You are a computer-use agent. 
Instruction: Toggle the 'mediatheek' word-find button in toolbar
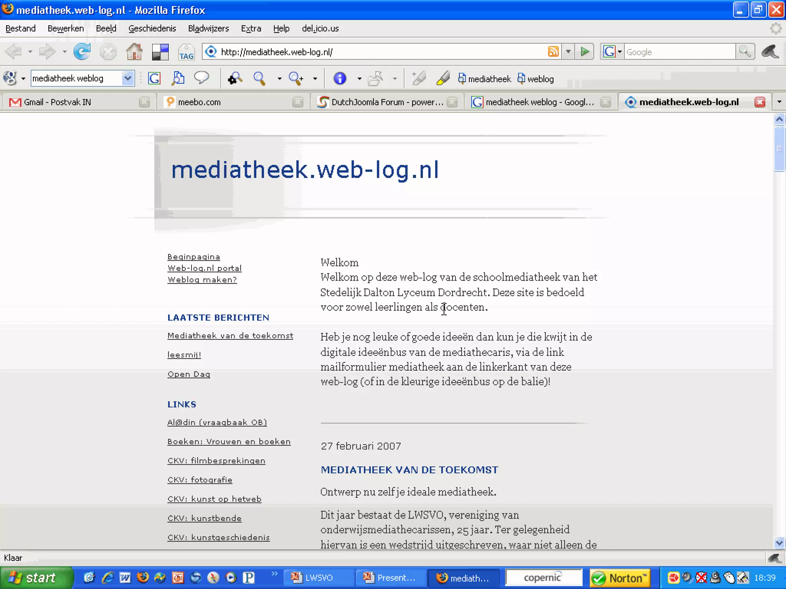484,79
